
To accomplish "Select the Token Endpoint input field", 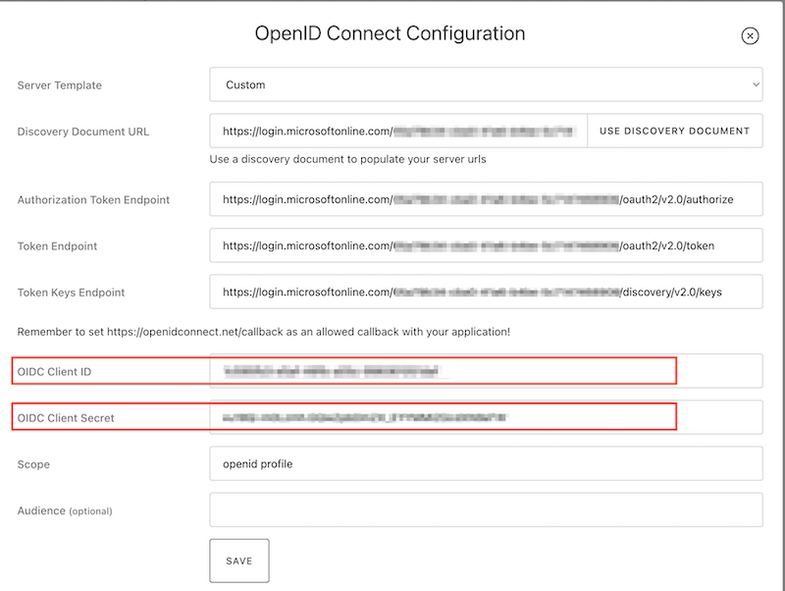I will 486,245.
